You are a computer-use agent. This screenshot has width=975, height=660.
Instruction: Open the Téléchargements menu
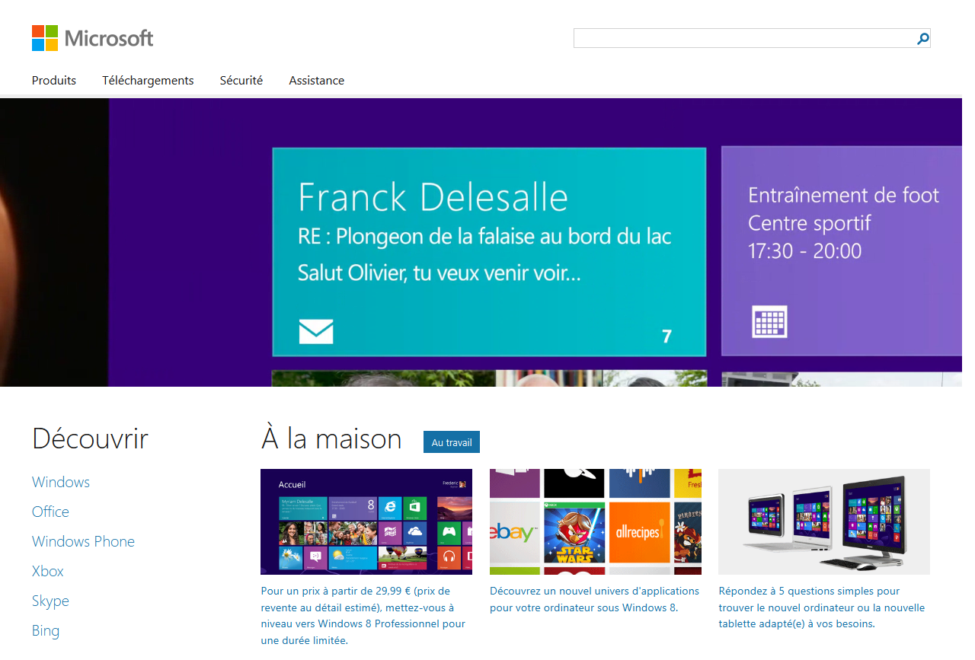pos(148,81)
